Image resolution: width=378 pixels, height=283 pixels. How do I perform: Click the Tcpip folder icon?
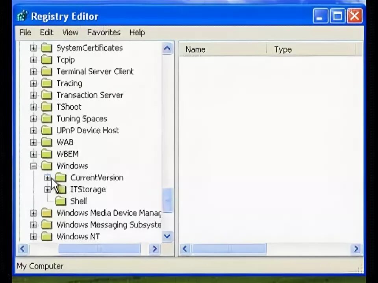click(47, 60)
